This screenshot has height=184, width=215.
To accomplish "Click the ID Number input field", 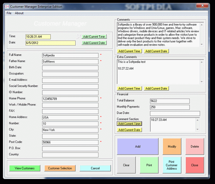I will [70, 93].
